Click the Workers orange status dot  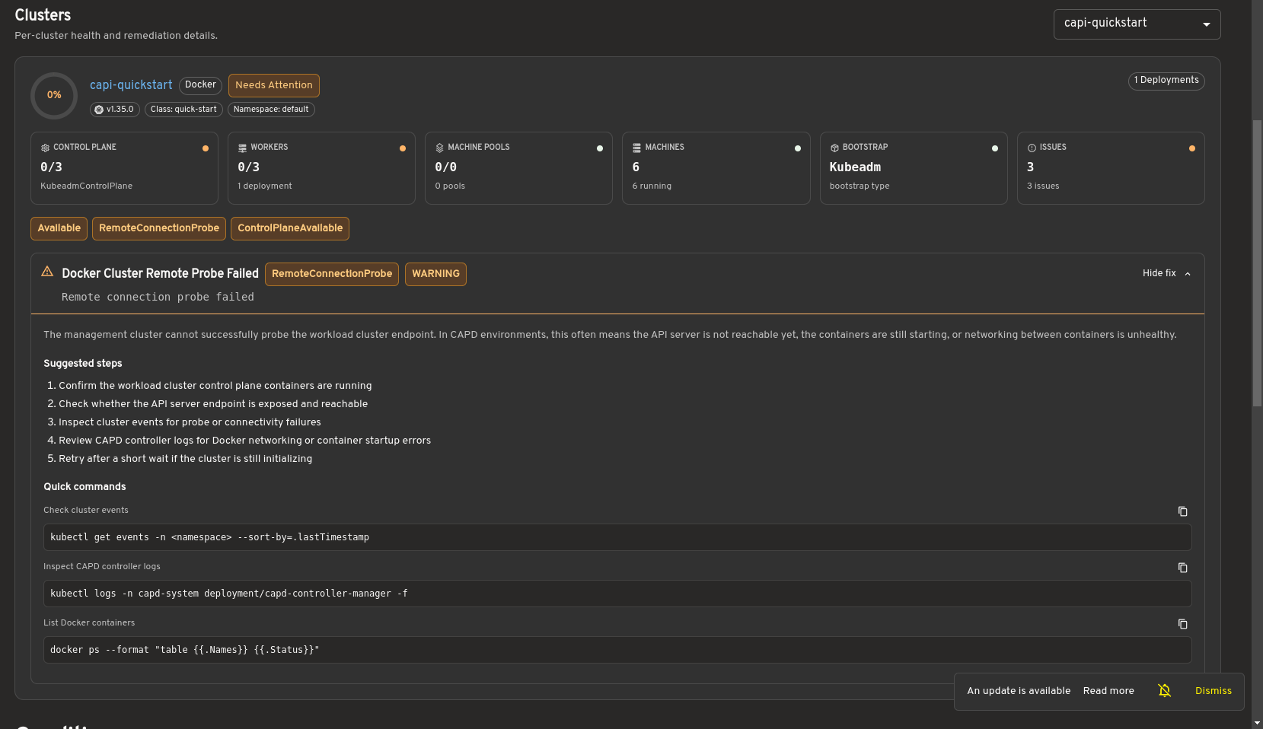pyautogui.click(x=403, y=148)
